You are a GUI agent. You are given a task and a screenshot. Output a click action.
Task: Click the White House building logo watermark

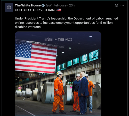pos(49,40)
